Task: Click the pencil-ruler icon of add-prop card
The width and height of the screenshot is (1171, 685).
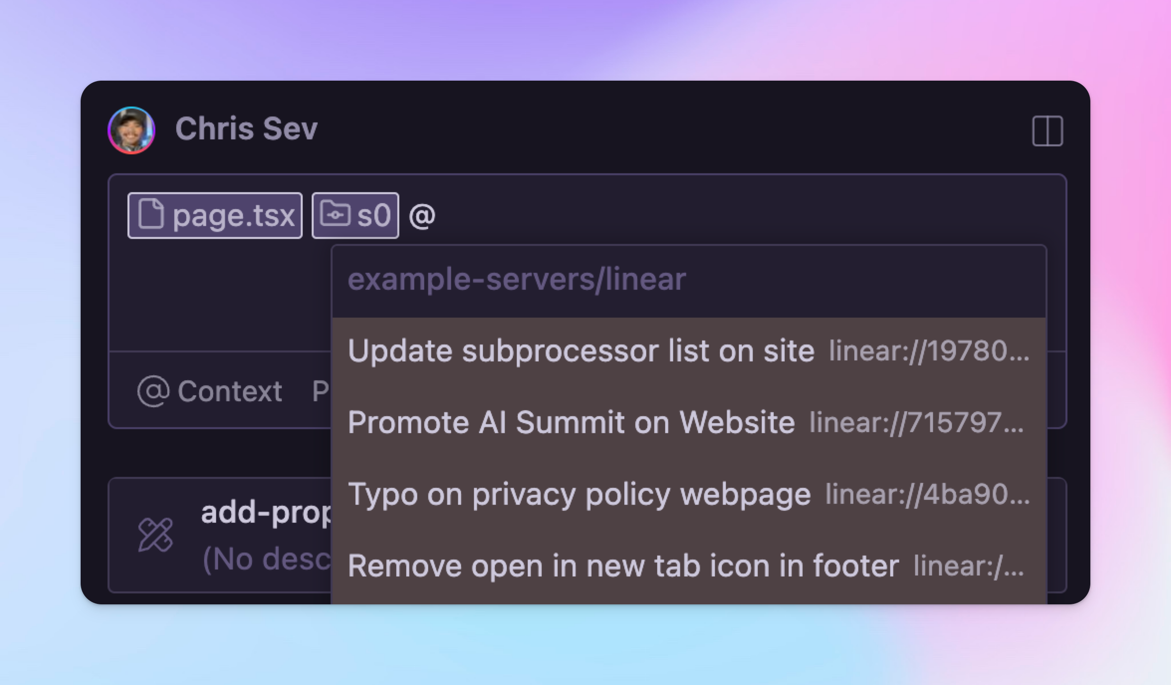Action: click(x=155, y=535)
